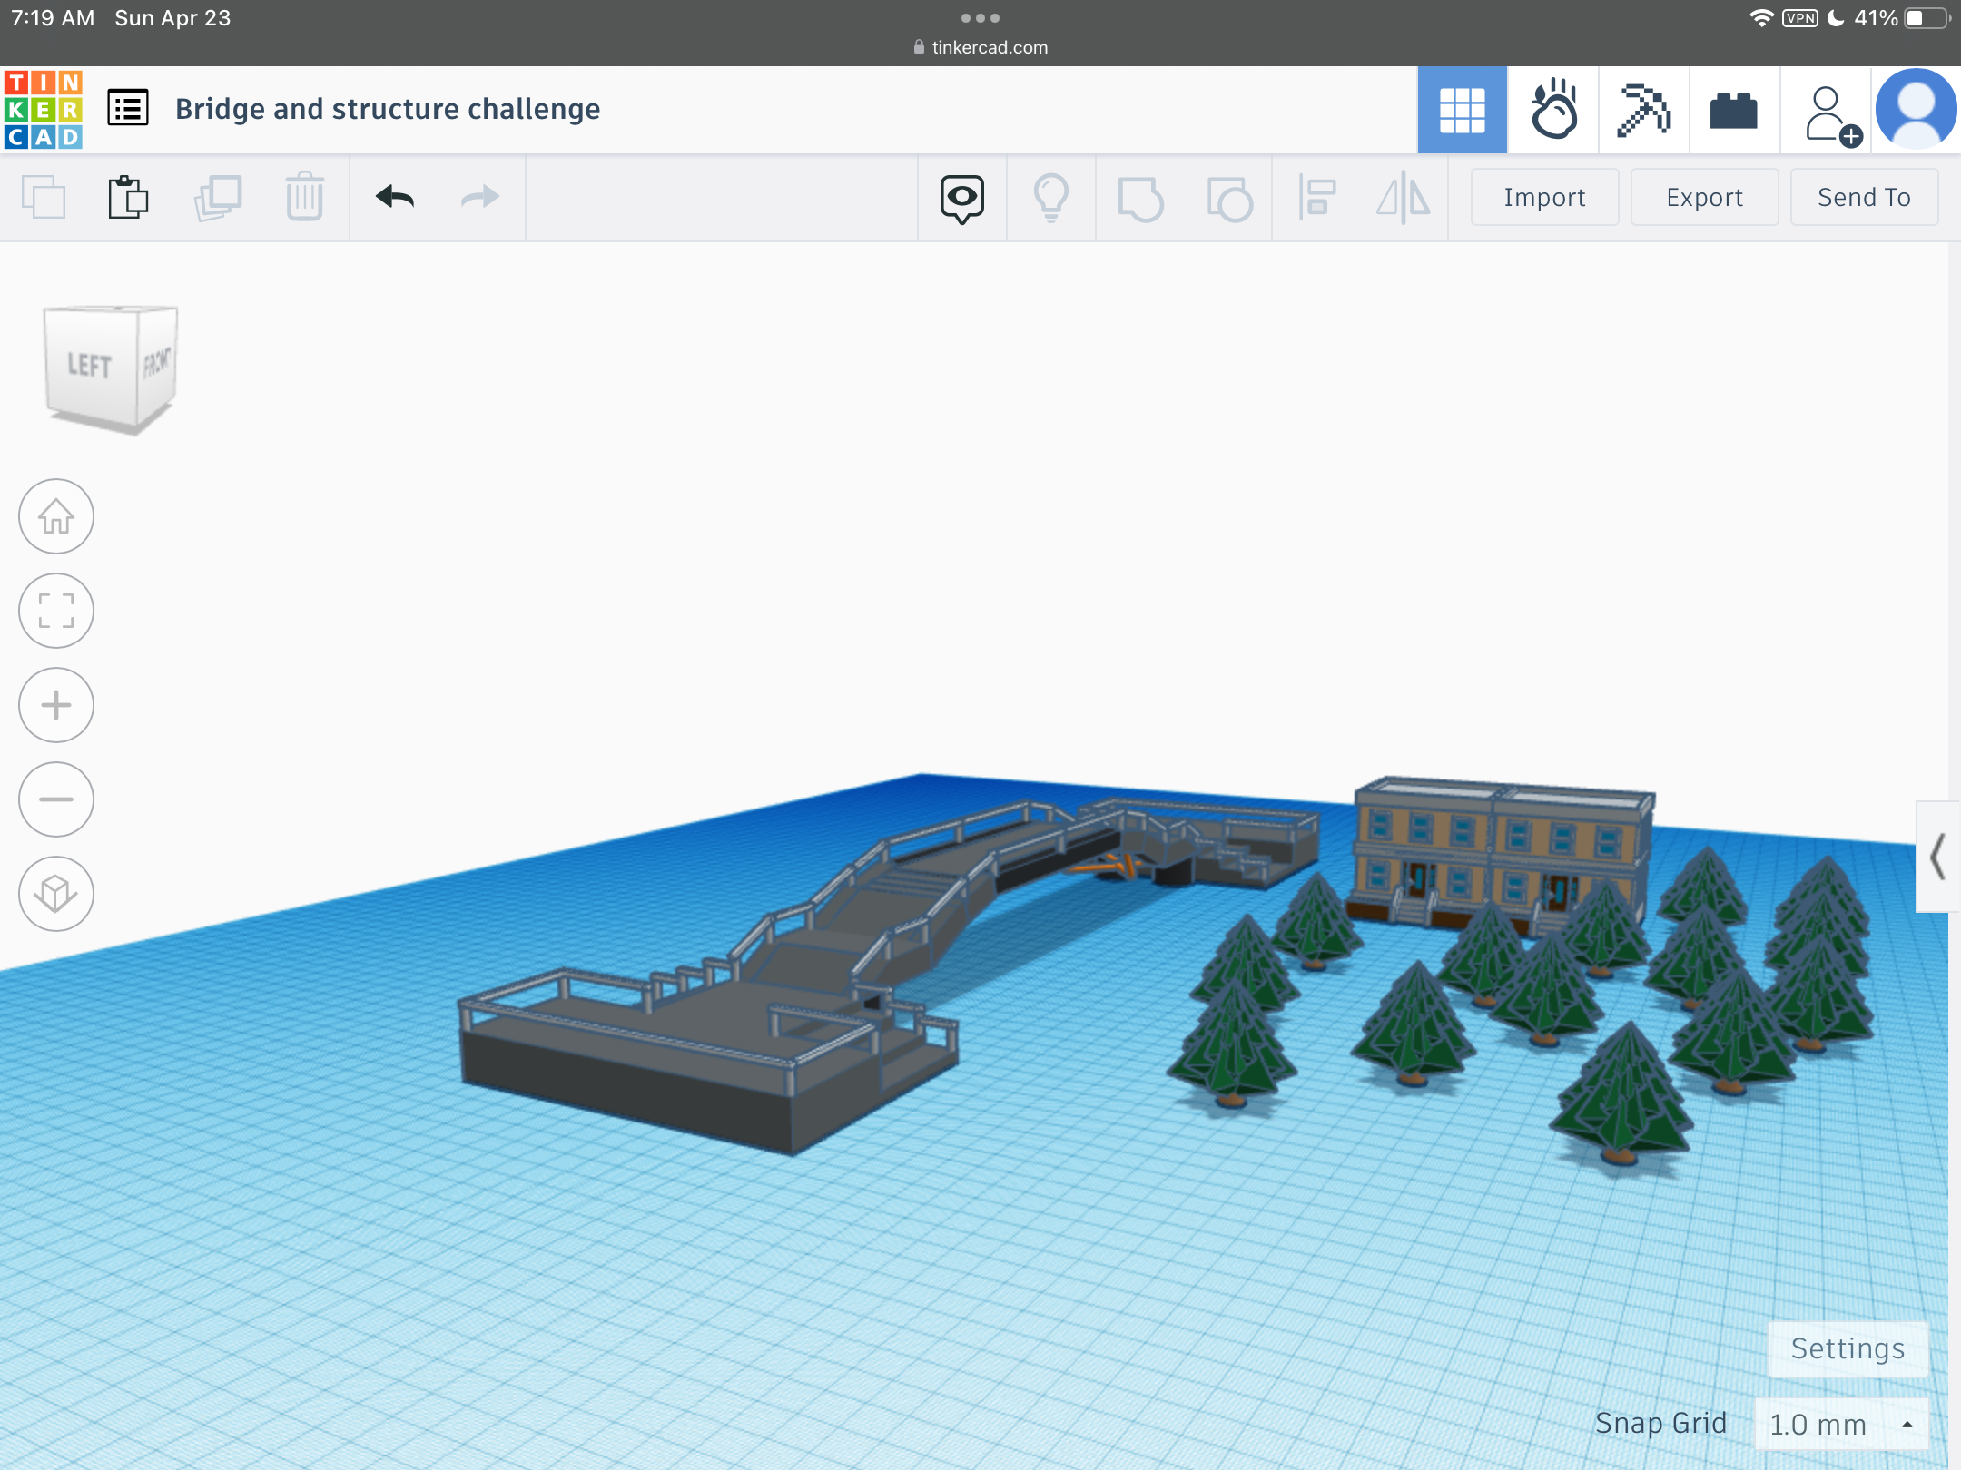Open the workplane Settings button
The width and height of the screenshot is (1961, 1470).
coord(1848,1348)
